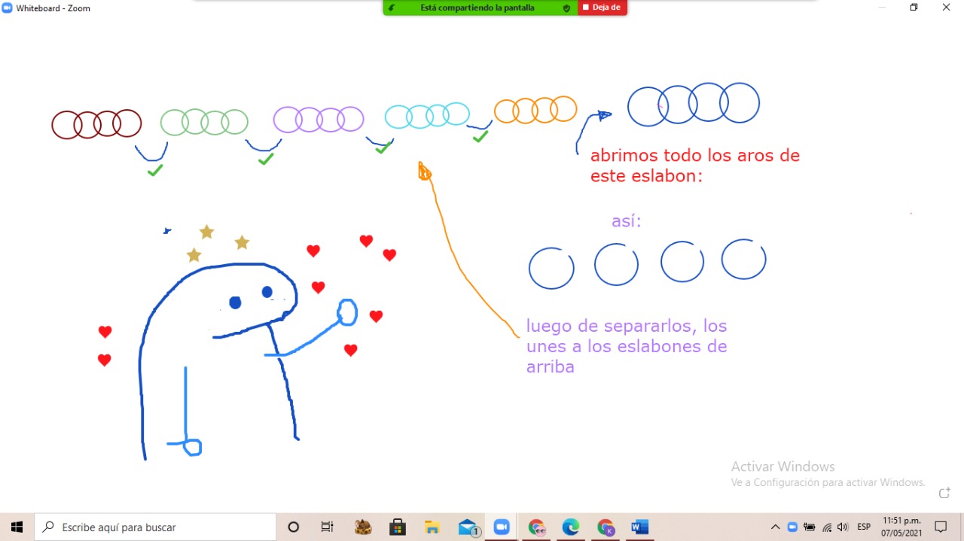964x541 pixels.
Task: Open the notification center icon
Action: point(941,527)
